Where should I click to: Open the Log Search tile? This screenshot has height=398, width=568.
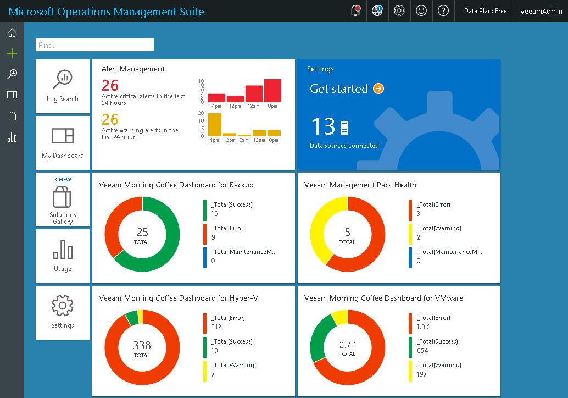click(x=63, y=86)
